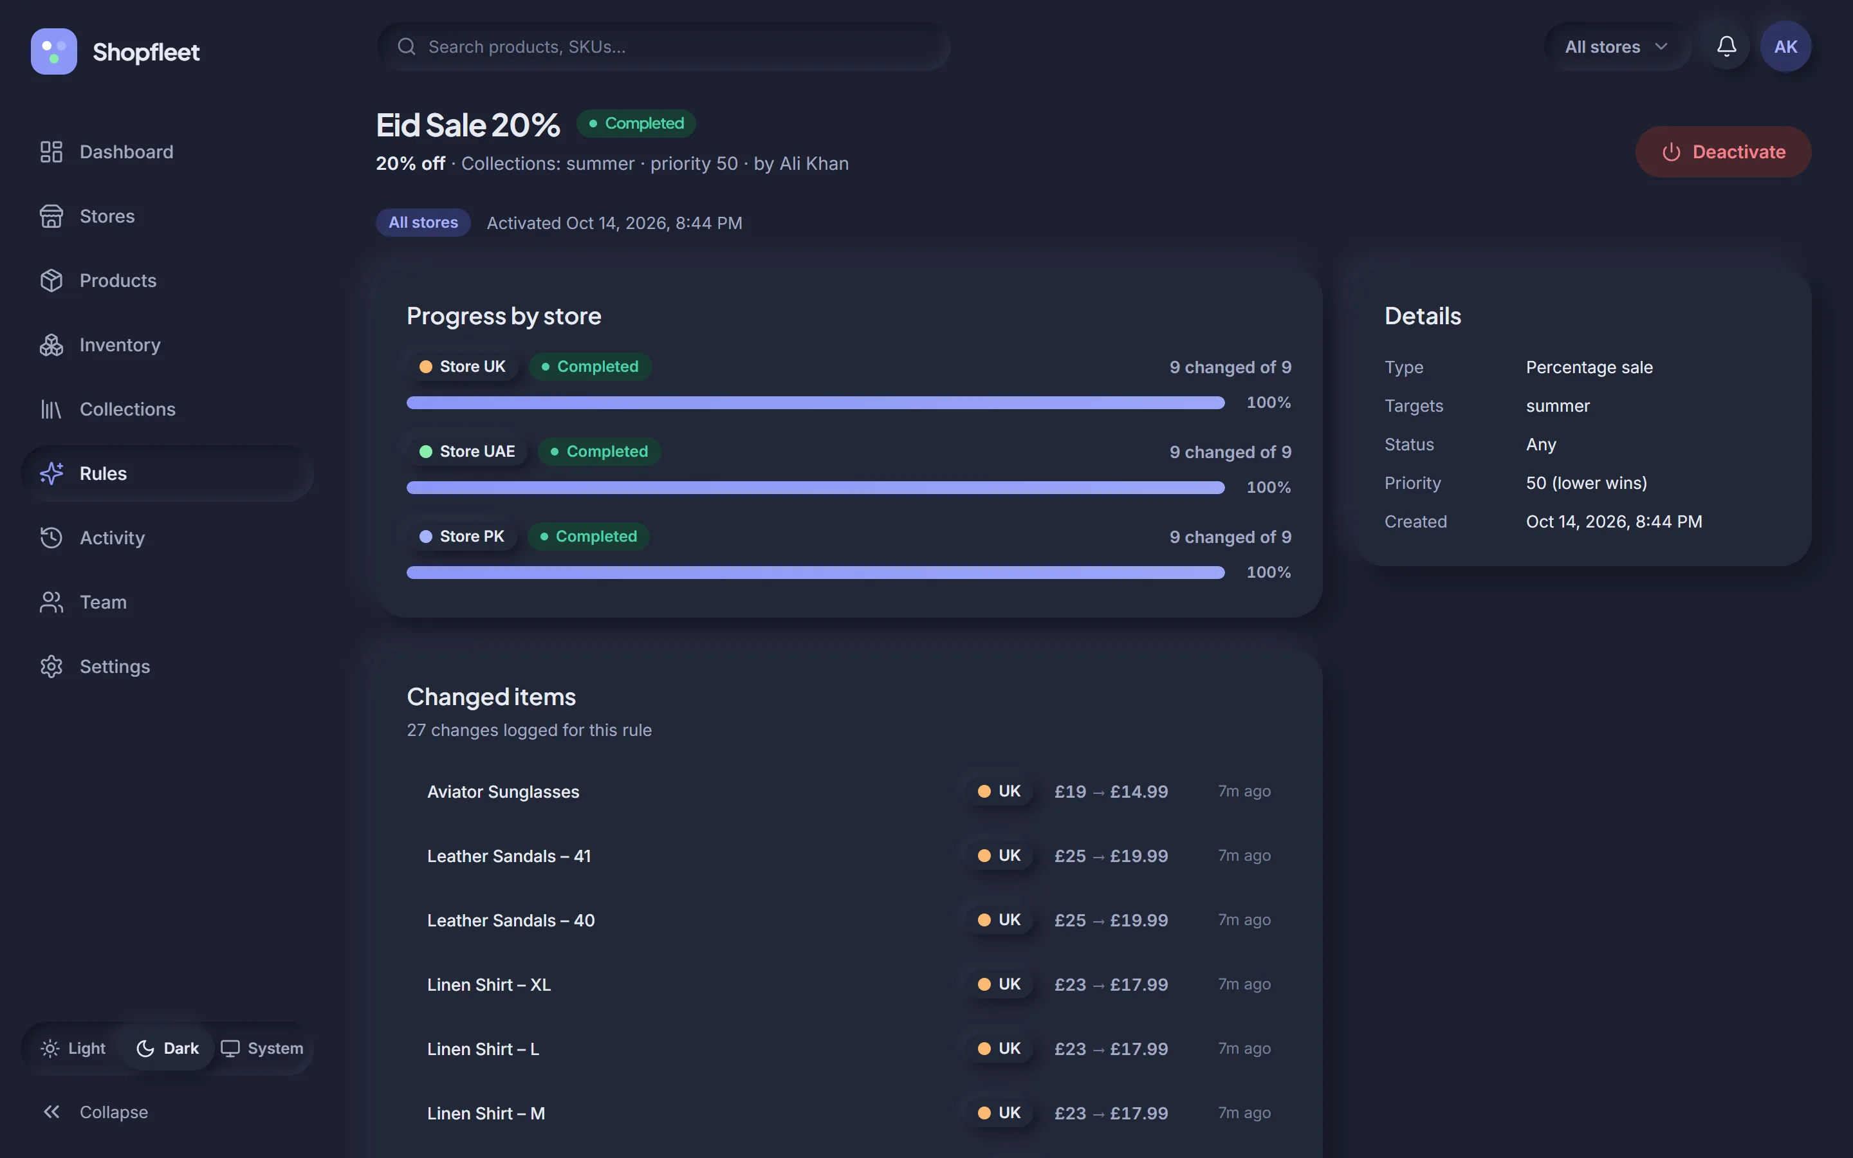Click the Store UK chip
This screenshot has height=1158, width=1853.
(463, 367)
